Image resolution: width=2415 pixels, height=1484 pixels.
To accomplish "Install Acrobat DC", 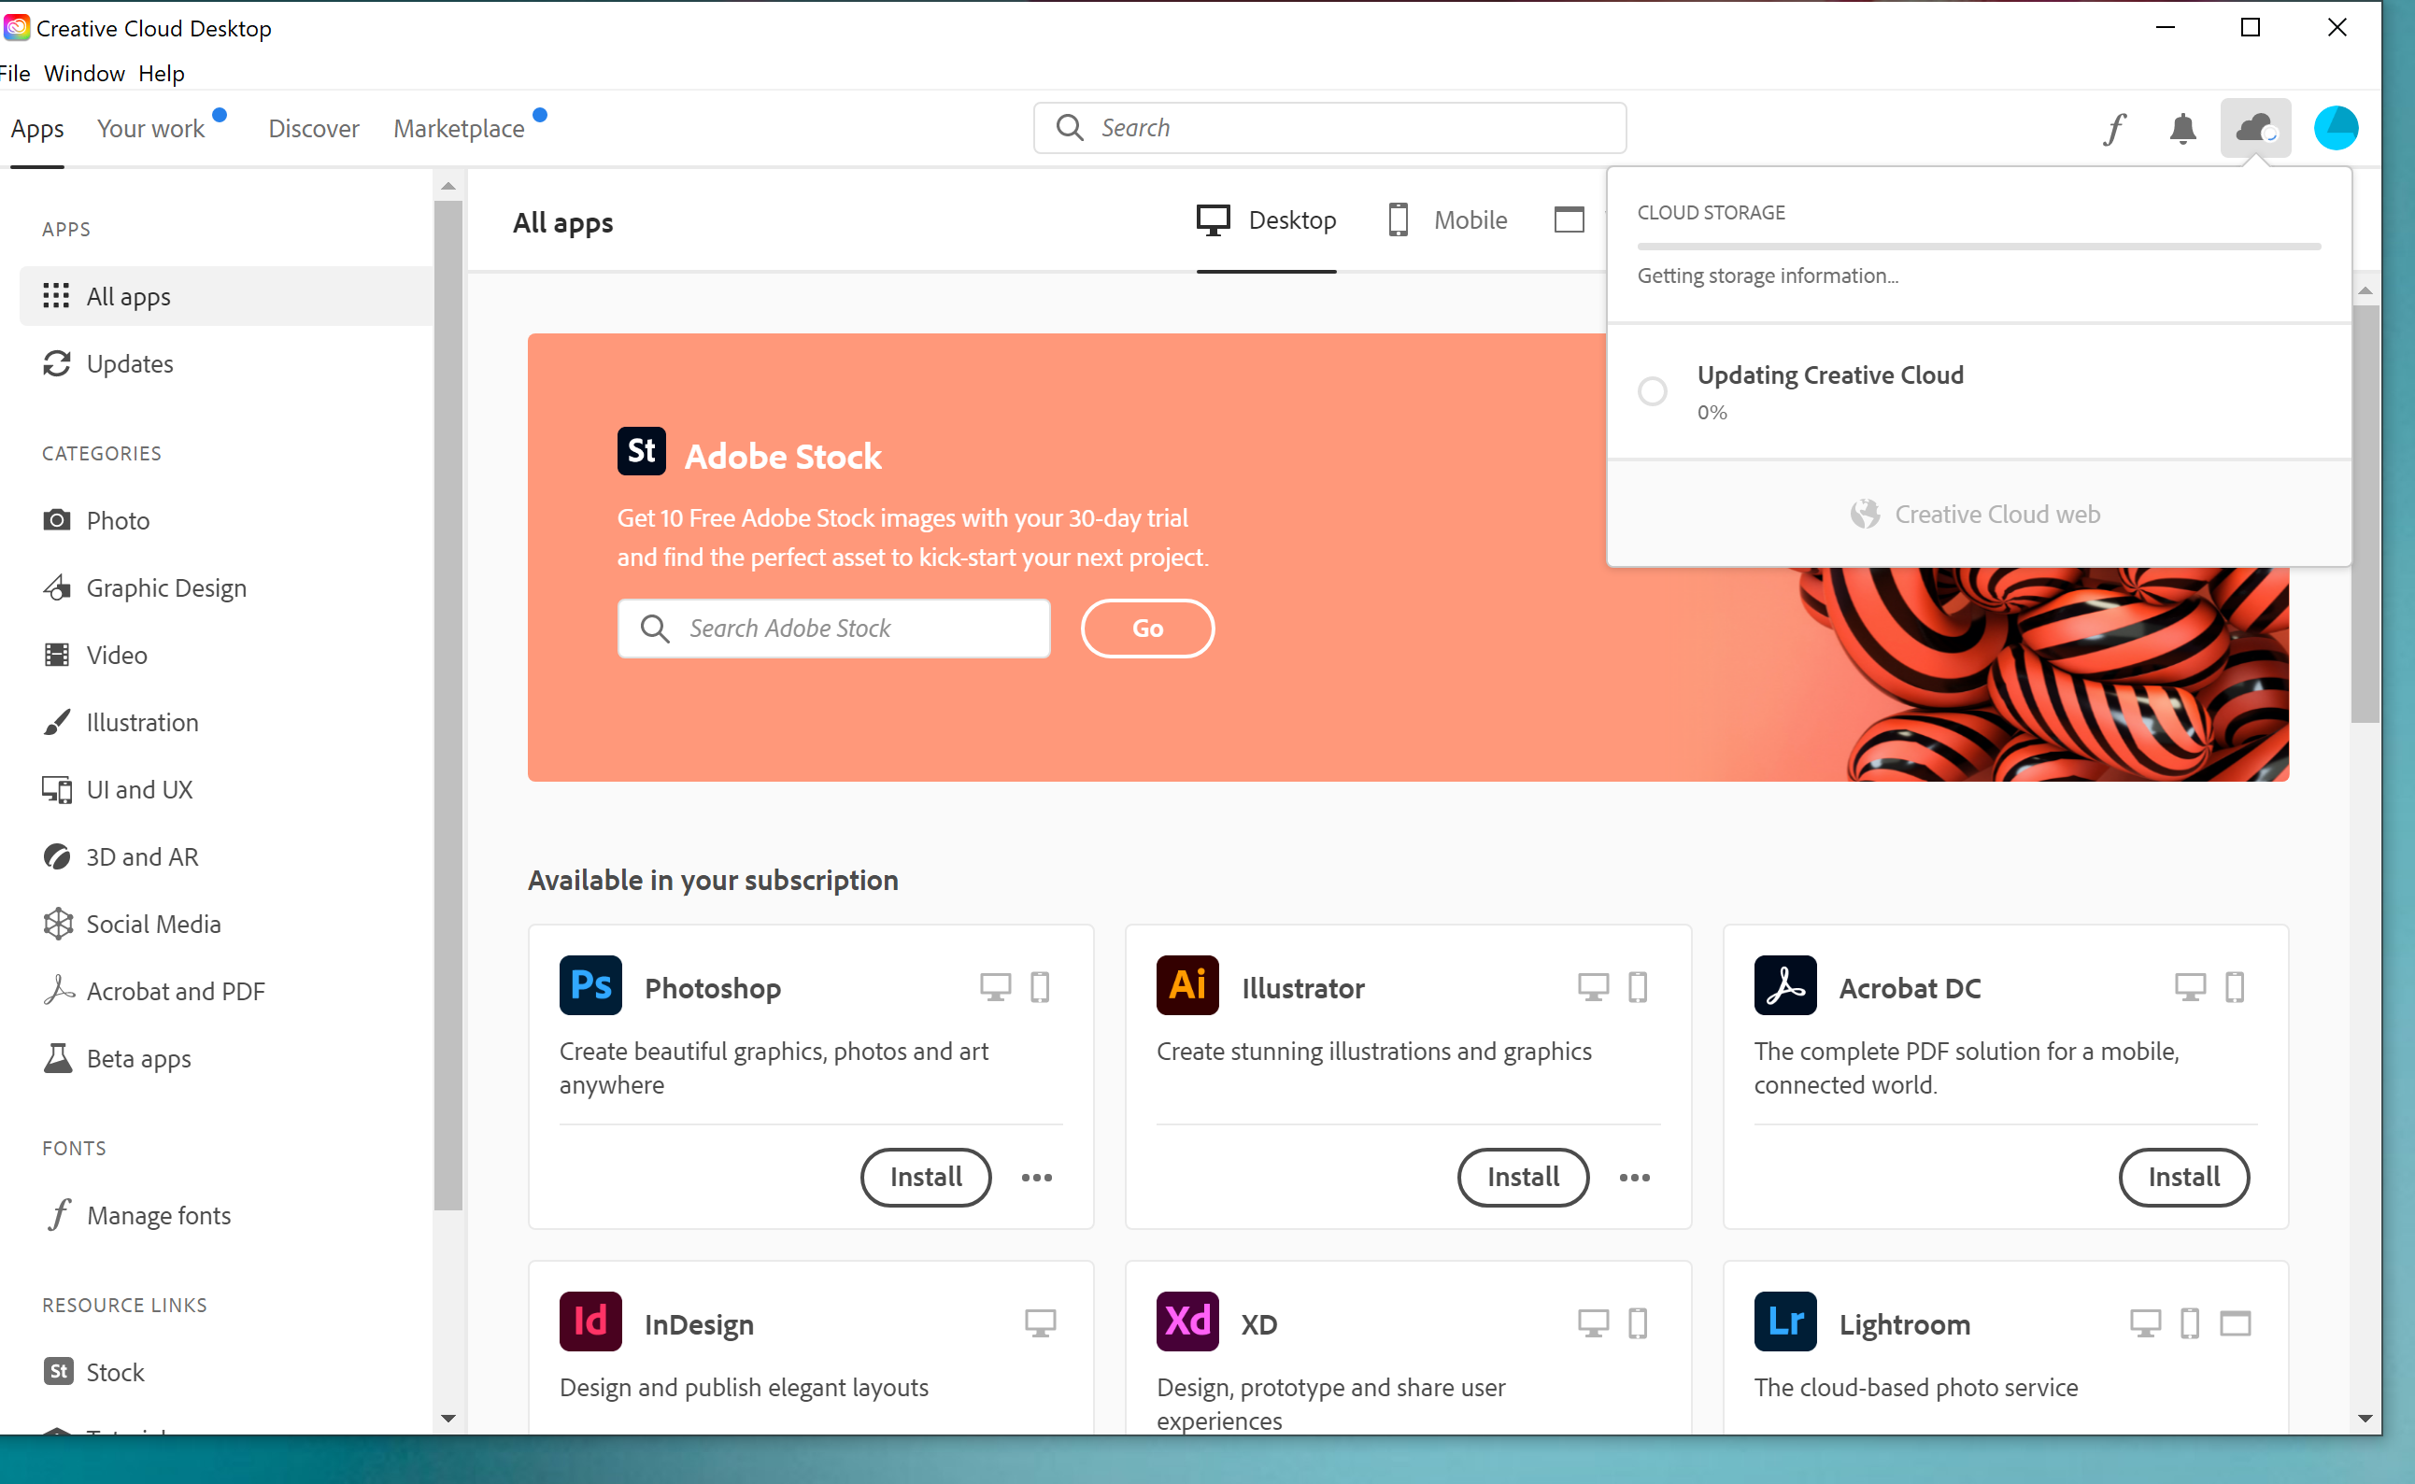I will 2183,1177.
